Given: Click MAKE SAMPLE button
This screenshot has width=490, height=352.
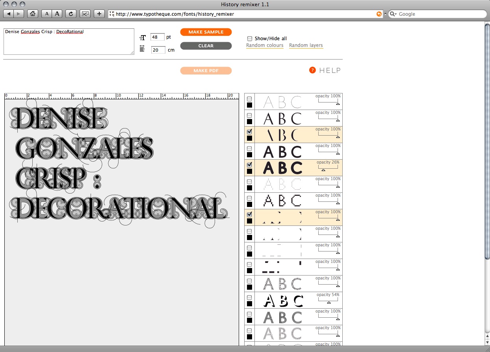Looking at the screenshot, I should click(x=206, y=32).
